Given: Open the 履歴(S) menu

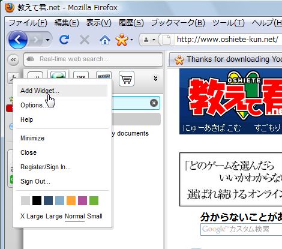Looking at the screenshot, I should coord(131,23).
